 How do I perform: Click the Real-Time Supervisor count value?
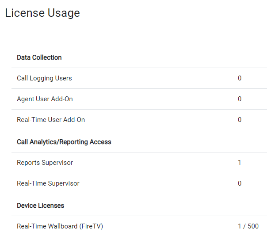tap(240, 183)
